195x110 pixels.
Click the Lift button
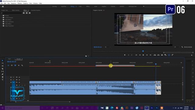[155, 55]
